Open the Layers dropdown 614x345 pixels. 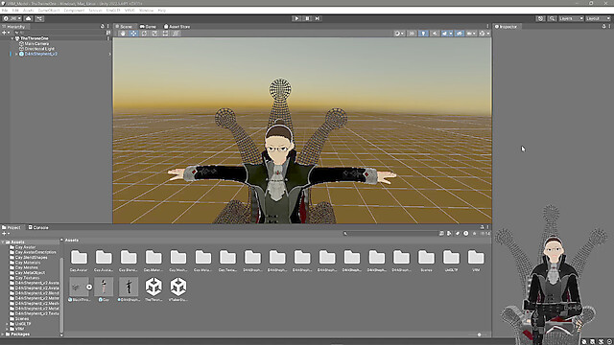(571, 18)
